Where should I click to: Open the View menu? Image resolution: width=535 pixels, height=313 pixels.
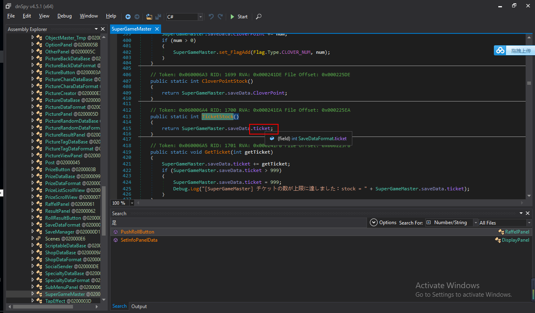click(44, 16)
